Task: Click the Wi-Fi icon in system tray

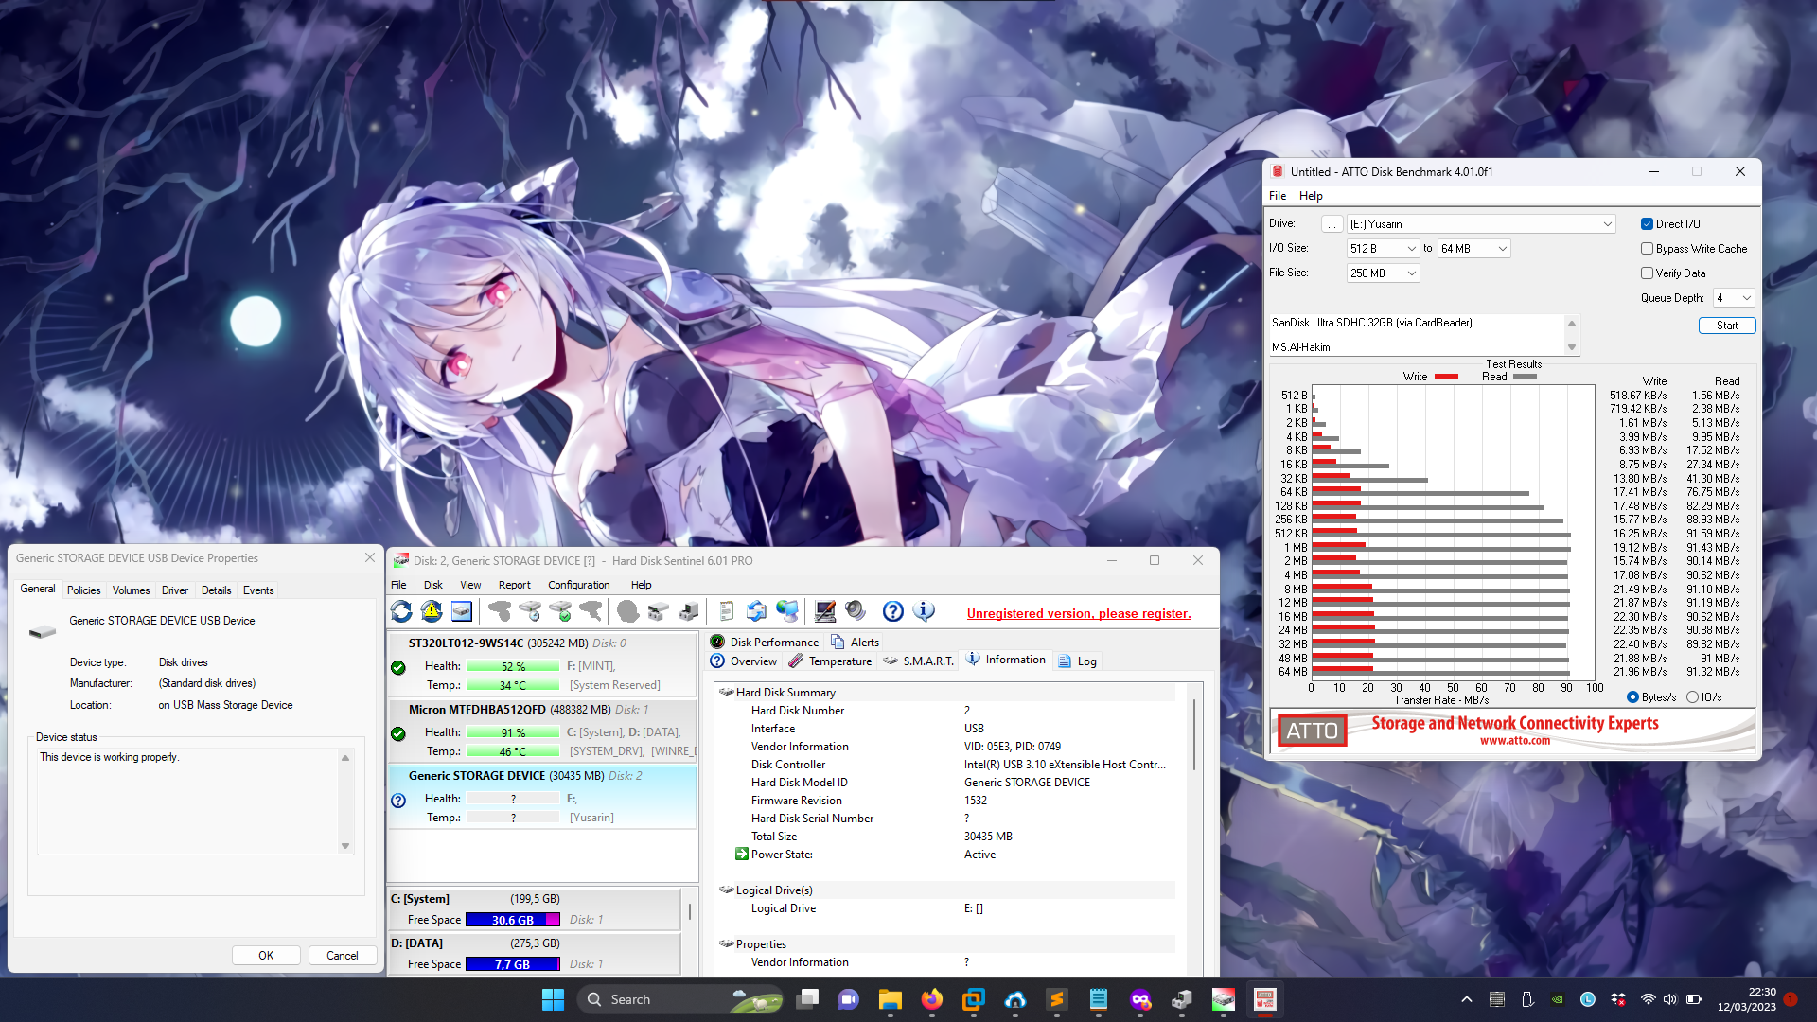Action: pyautogui.click(x=1648, y=999)
